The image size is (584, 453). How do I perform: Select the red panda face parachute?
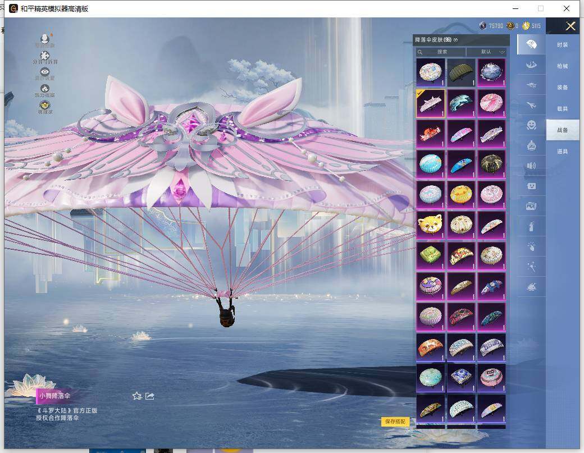tap(431, 225)
